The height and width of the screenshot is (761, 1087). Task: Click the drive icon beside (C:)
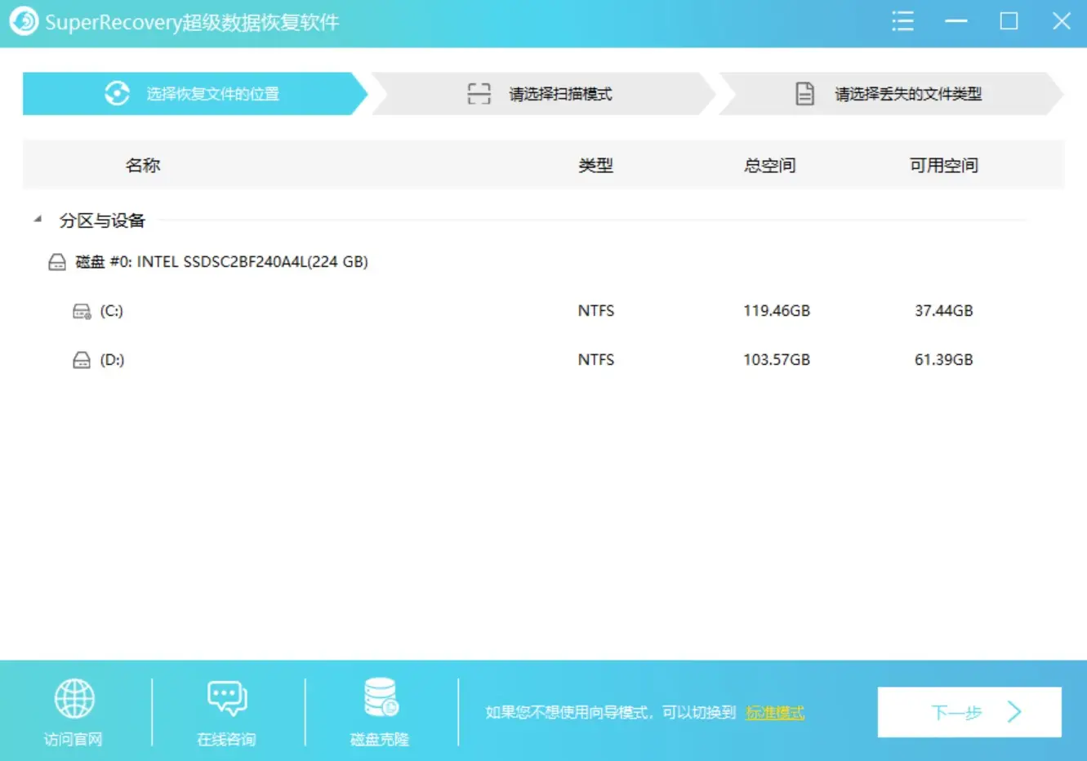81,310
